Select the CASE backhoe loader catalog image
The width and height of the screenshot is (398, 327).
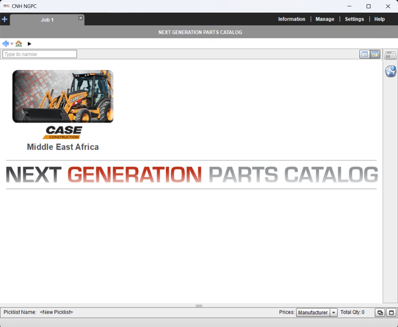[63, 97]
